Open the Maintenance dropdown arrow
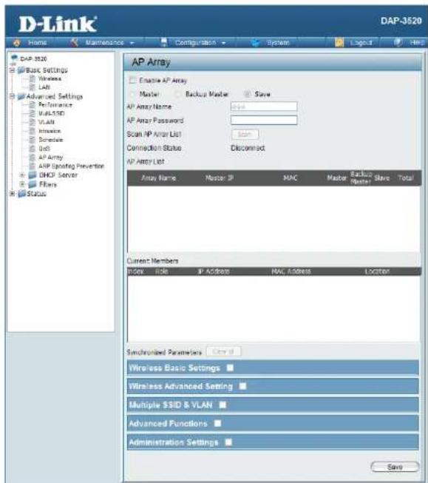Screen dimensions: 428x483 click(132, 43)
